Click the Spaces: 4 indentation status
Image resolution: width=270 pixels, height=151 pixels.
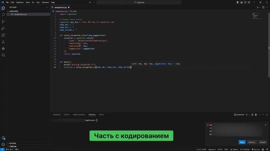point(212,149)
